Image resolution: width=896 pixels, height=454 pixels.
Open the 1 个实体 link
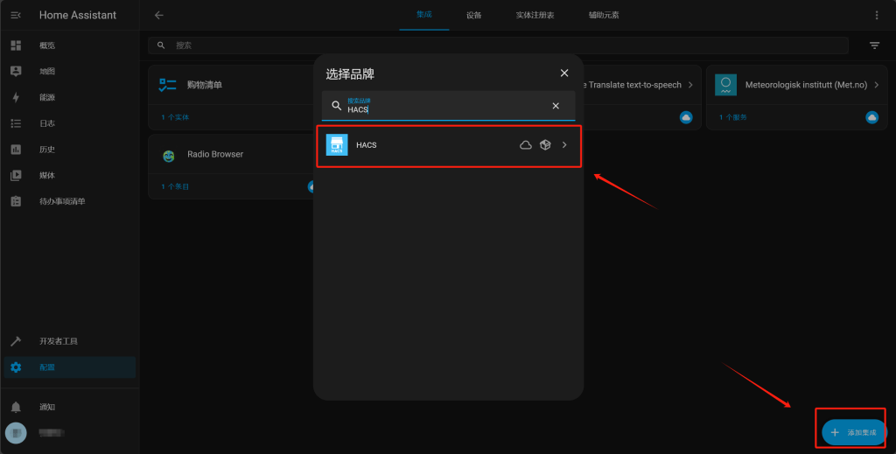[175, 117]
